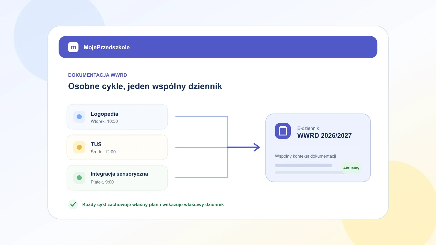Click the title "WWRD 2026/2027"
The image size is (436, 245).
(x=324, y=136)
